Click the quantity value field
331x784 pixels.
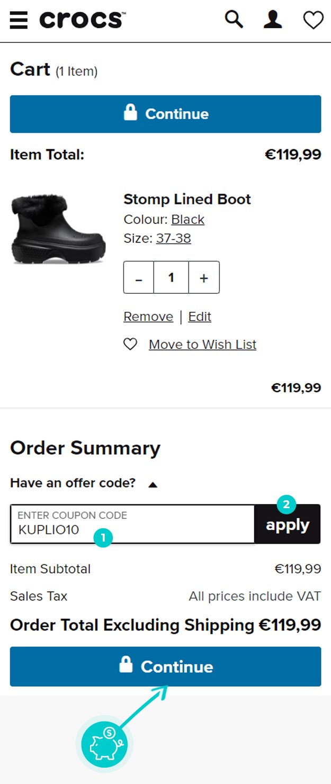pos(171,277)
